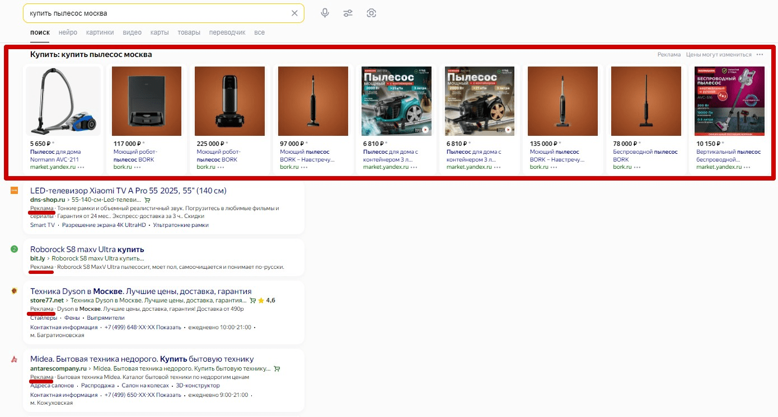The height and width of the screenshot is (417, 778).
Task: Open the 'LED-телевизор Xiaomi TV A Pro 55' result
Action: (x=128, y=191)
